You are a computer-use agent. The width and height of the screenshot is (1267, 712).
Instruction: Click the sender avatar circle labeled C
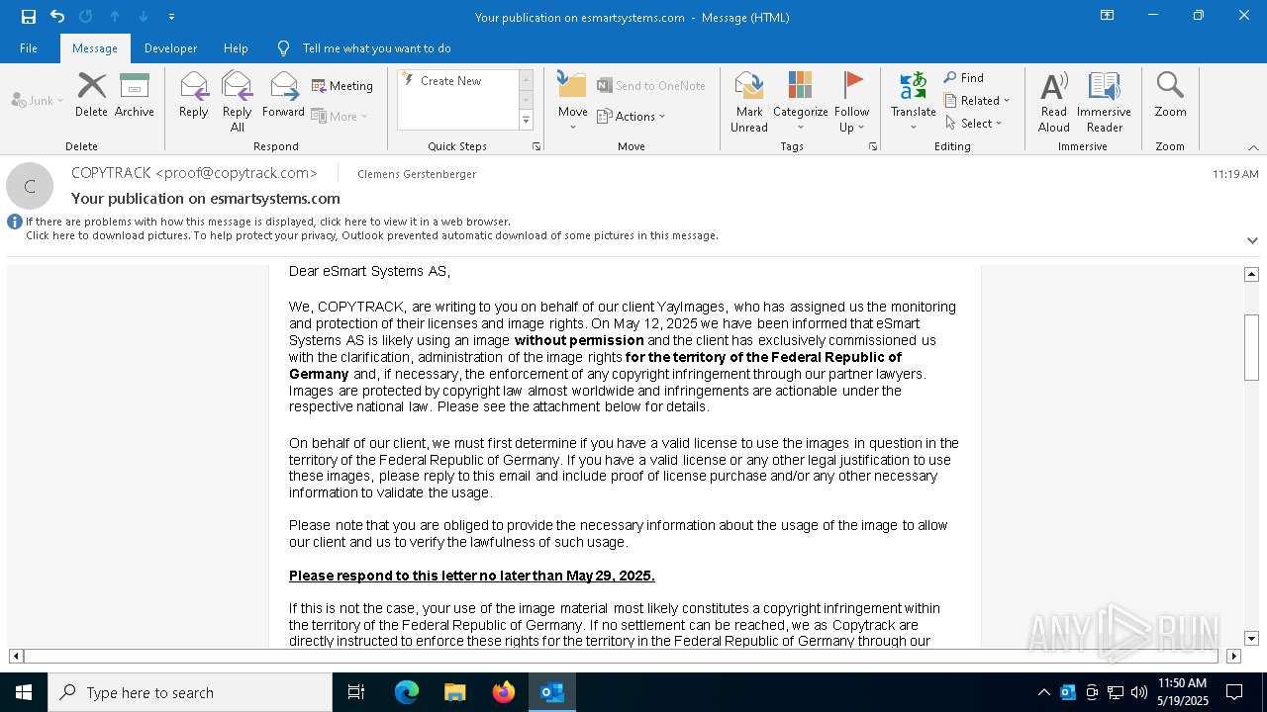pyautogui.click(x=30, y=186)
